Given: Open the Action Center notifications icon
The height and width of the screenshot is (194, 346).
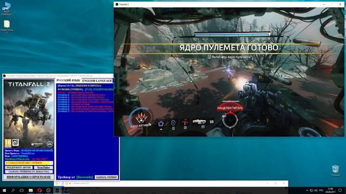Looking at the screenshot, I should pyautogui.click(x=340, y=190).
